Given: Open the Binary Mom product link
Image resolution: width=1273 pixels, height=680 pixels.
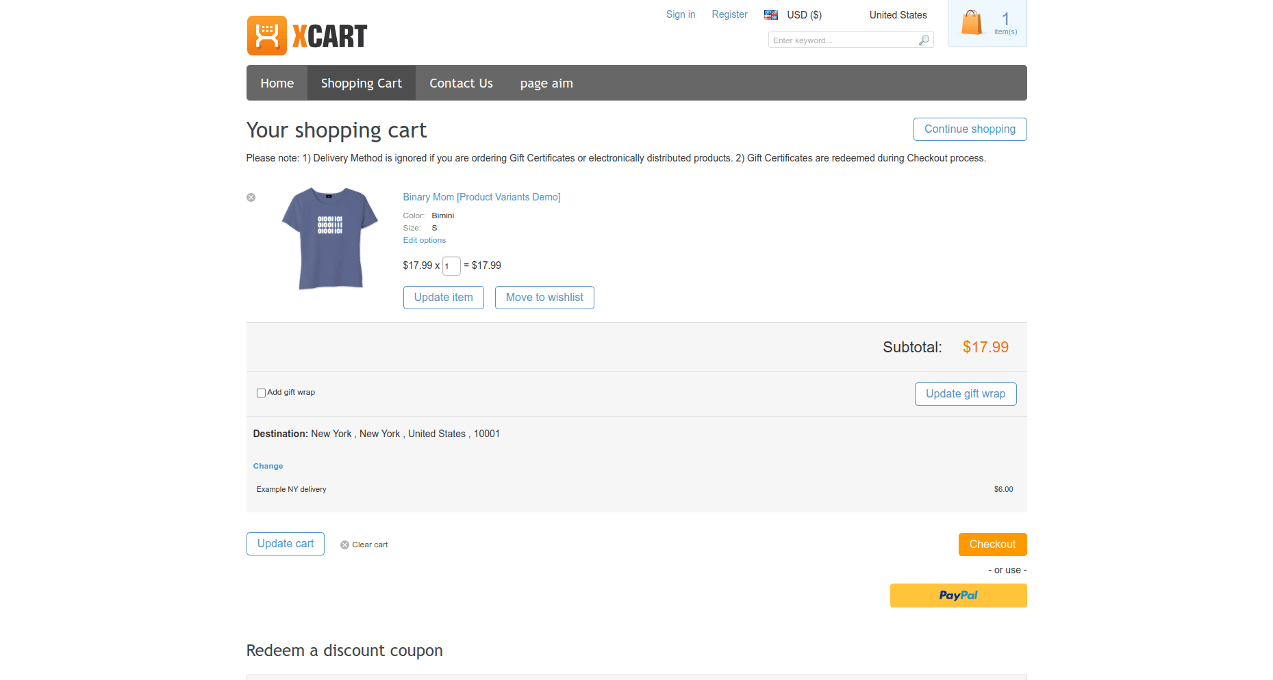Looking at the screenshot, I should click(x=481, y=197).
